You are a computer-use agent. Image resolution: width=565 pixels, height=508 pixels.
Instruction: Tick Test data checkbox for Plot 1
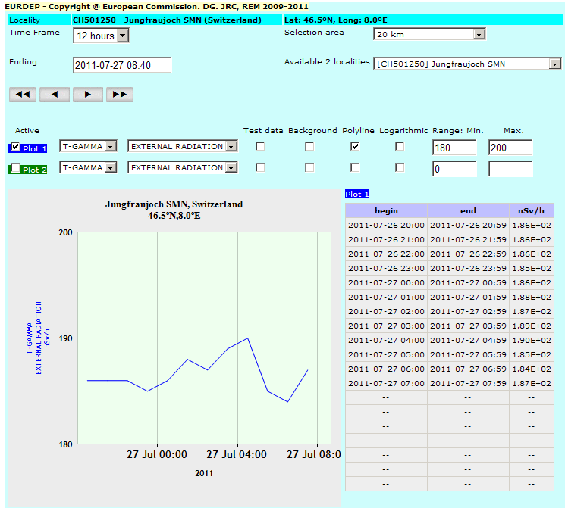(260, 146)
